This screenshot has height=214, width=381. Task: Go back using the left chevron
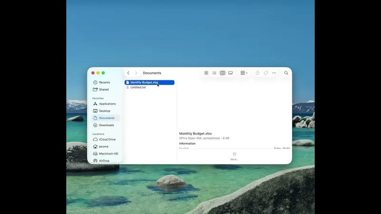click(x=128, y=73)
